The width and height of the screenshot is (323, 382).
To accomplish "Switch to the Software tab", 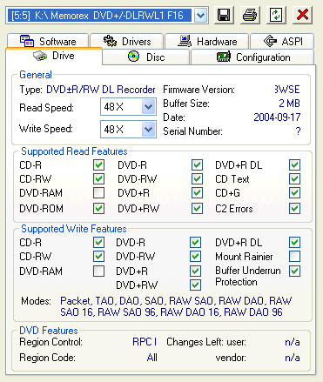I will tap(48, 41).
